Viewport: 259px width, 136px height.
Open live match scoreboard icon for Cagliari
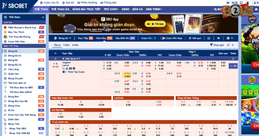pos(71,69)
